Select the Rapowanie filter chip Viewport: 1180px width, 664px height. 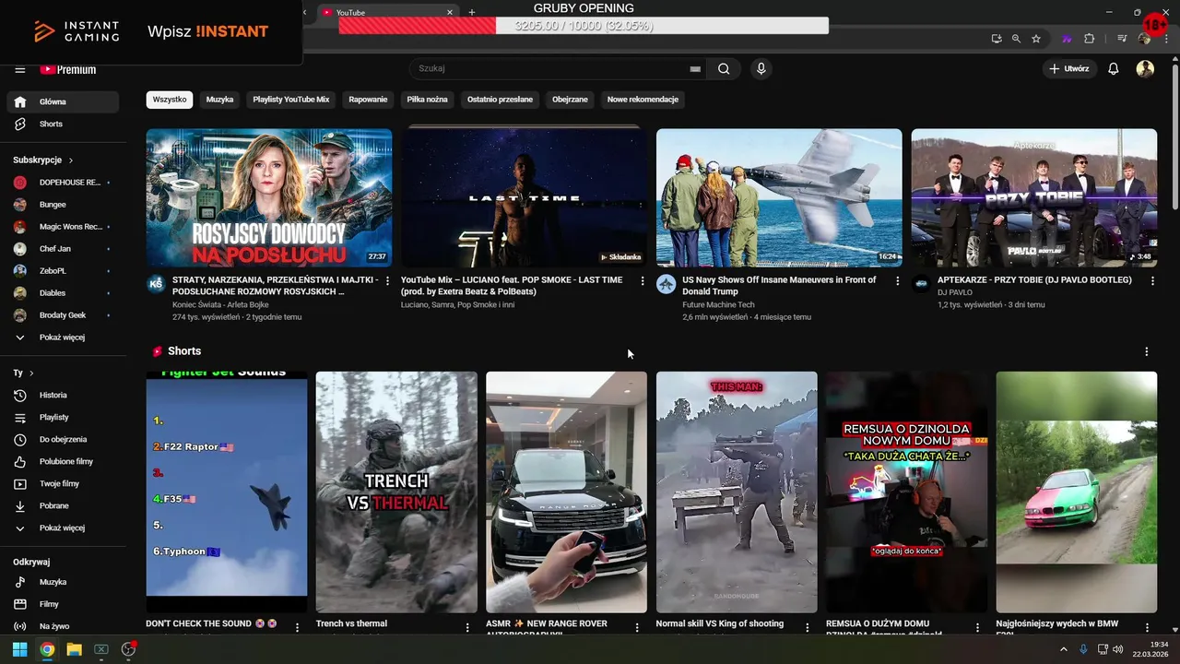(x=368, y=100)
